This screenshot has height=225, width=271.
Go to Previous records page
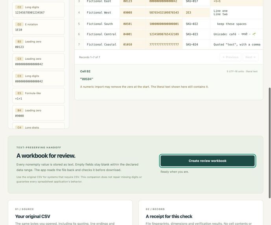point(230,57)
